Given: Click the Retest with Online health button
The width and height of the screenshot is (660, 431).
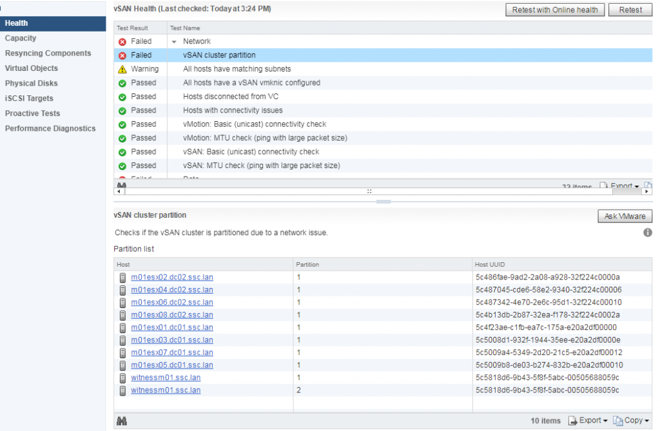Looking at the screenshot, I should pyautogui.click(x=554, y=10).
